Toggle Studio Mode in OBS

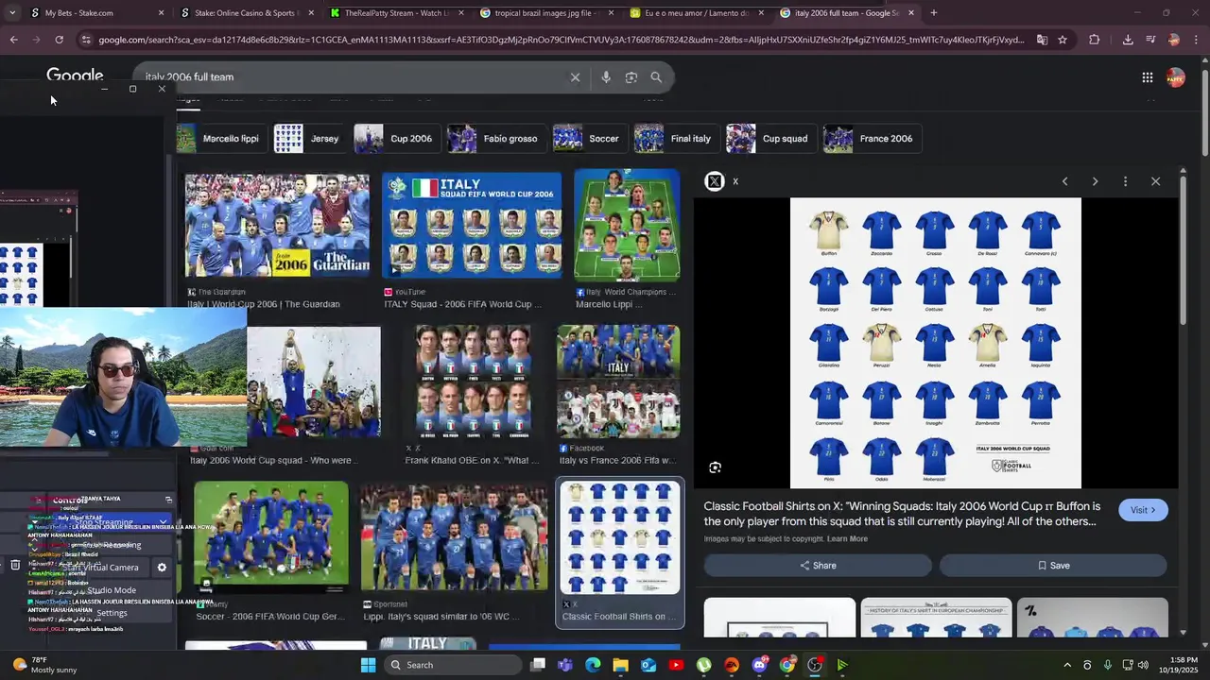pyautogui.click(x=112, y=590)
